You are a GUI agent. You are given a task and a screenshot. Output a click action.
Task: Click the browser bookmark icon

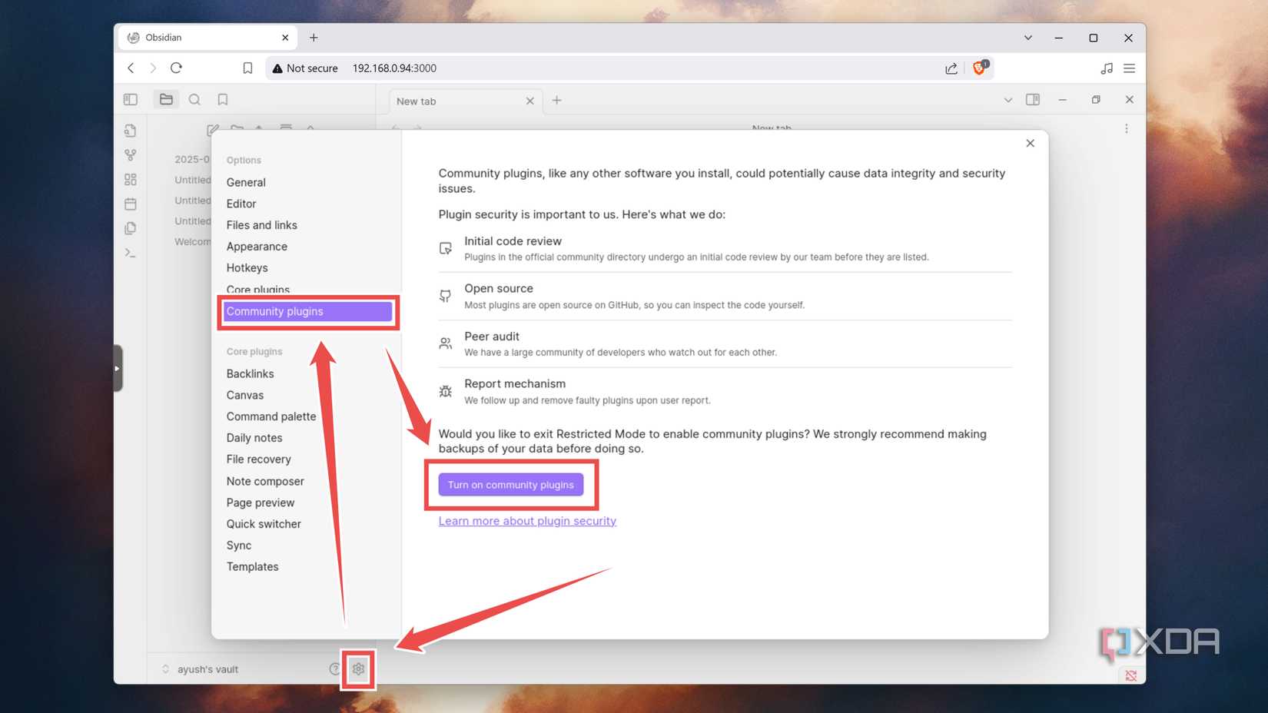coord(247,68)
